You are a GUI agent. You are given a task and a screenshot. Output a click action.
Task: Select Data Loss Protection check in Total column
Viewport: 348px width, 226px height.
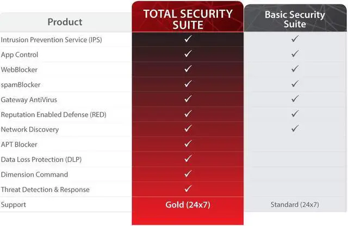[188, 159]
